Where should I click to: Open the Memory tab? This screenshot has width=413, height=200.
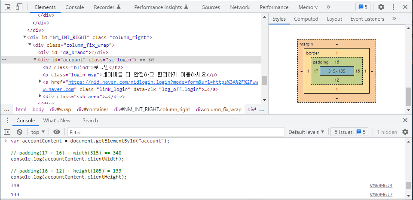coord(308,7)
